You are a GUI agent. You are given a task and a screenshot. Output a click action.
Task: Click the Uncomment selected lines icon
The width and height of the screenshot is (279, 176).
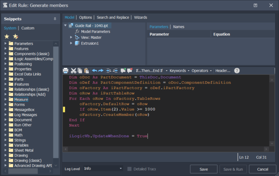[130, 71]
